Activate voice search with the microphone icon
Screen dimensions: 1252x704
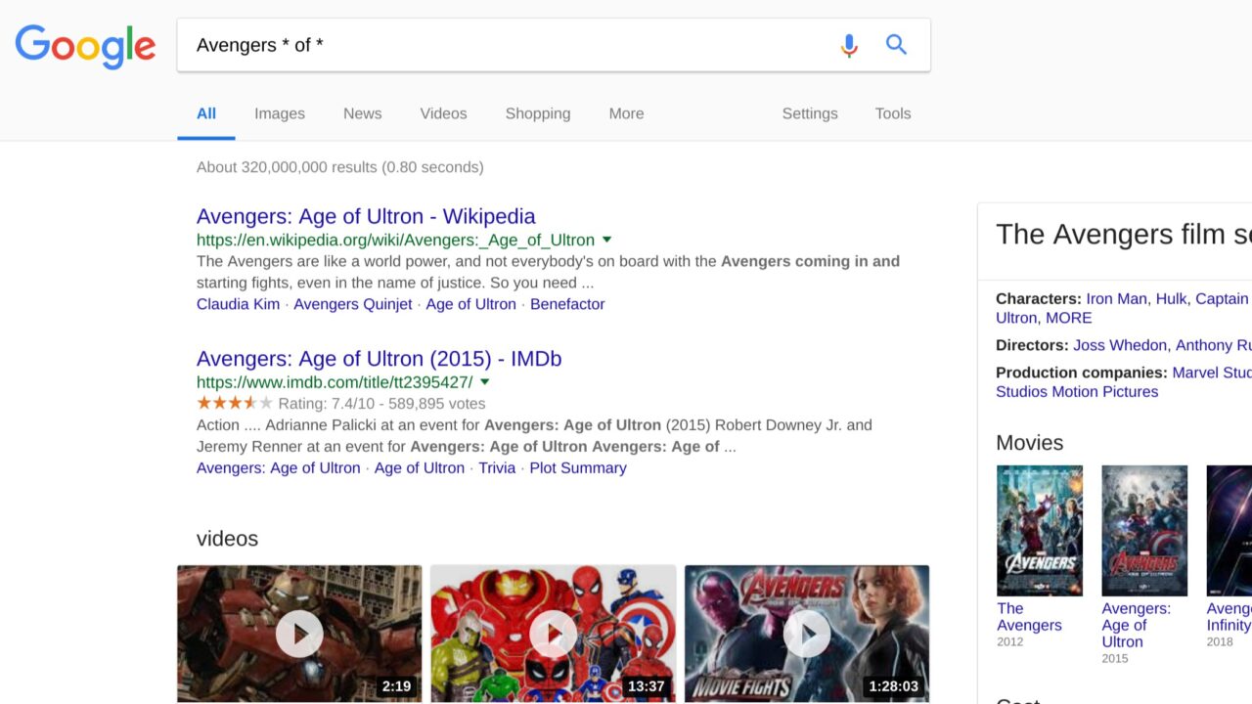point(848,44)
